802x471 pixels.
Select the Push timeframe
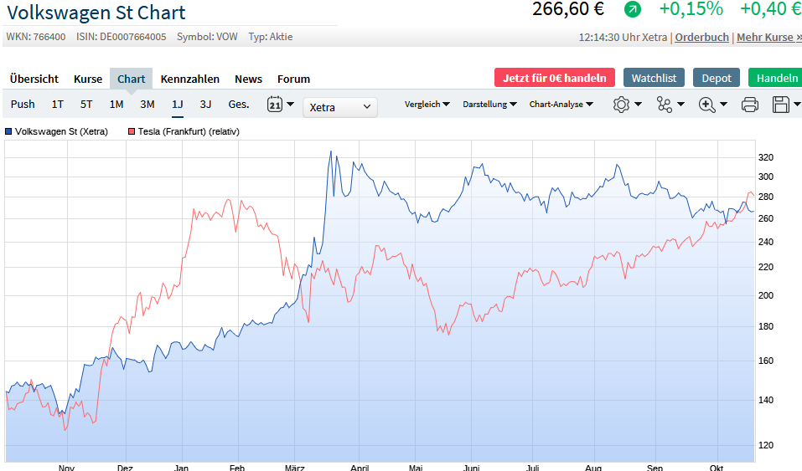tap(23, 104)
